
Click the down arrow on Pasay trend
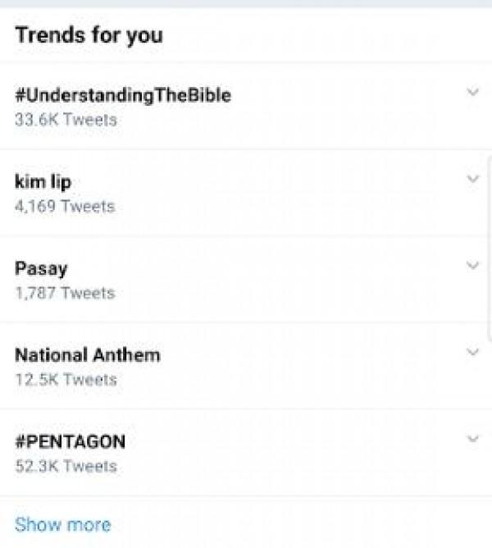click(472, 266)
